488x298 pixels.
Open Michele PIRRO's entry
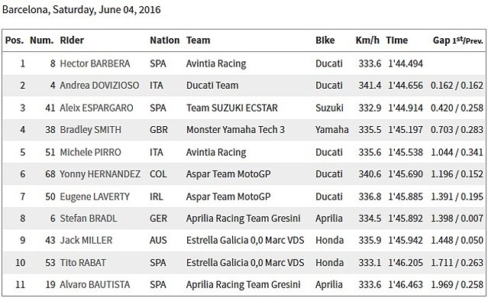tap(91, 152)
